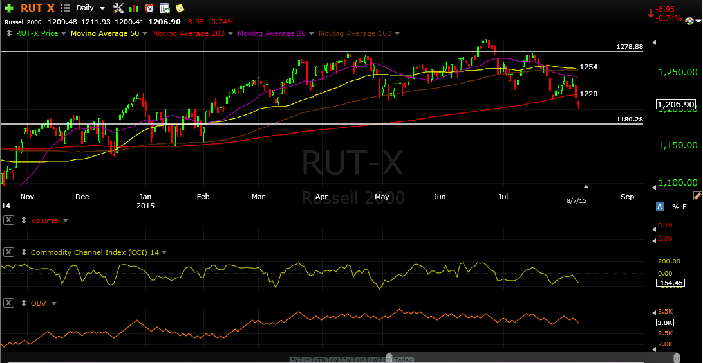Click the Today button on the time bar
This screenshot has height=363, width=703.
pos(404,360)
